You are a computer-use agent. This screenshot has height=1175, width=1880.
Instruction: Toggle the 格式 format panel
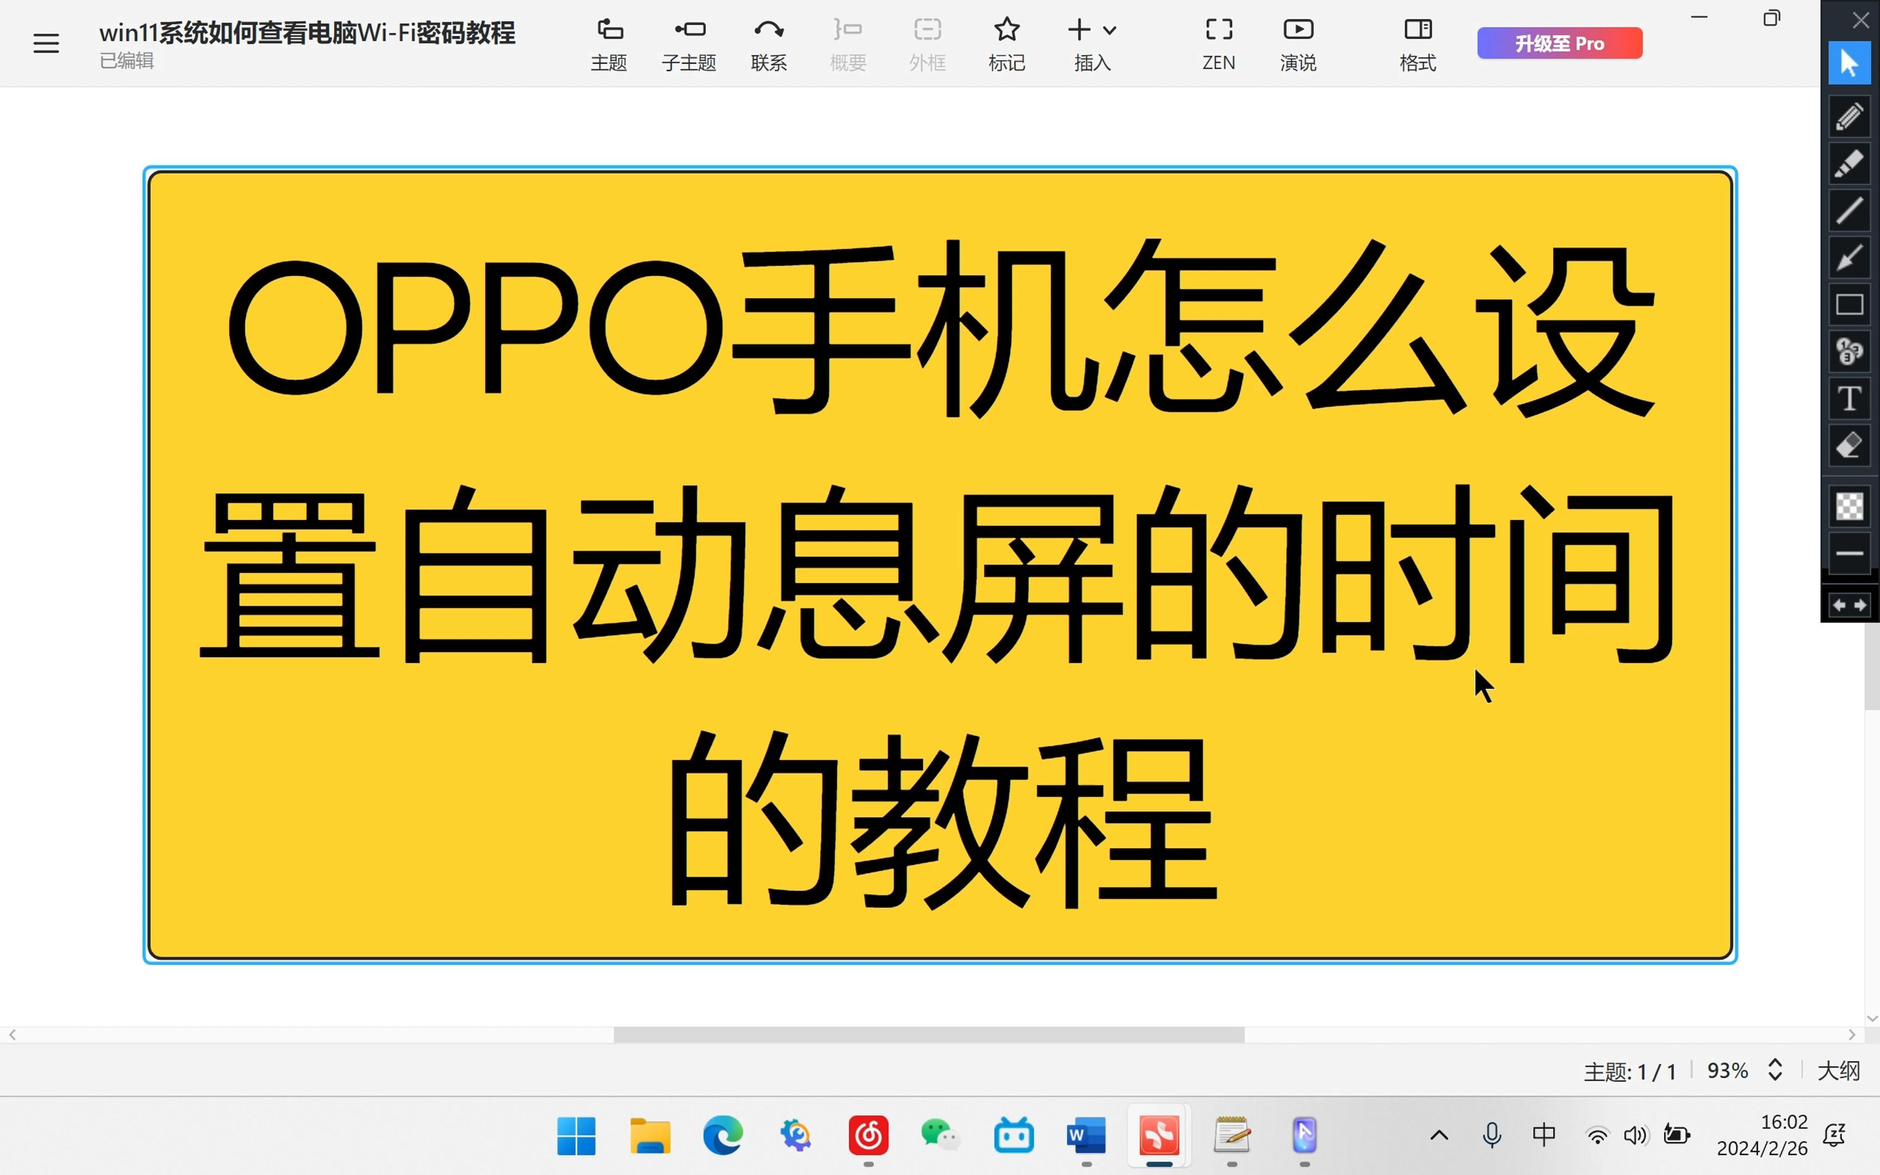coord(1418,44)
